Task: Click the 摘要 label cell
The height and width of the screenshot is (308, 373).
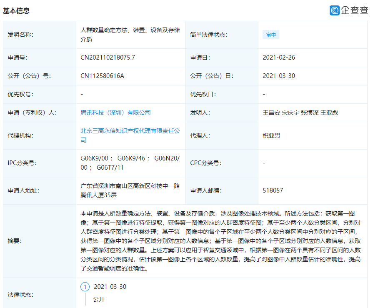Action: click(40, 241)
